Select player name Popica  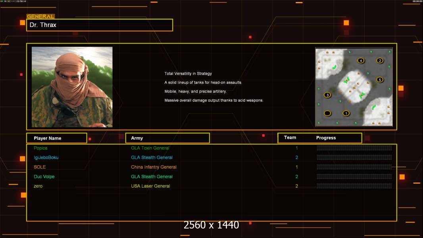coord(40,148)
